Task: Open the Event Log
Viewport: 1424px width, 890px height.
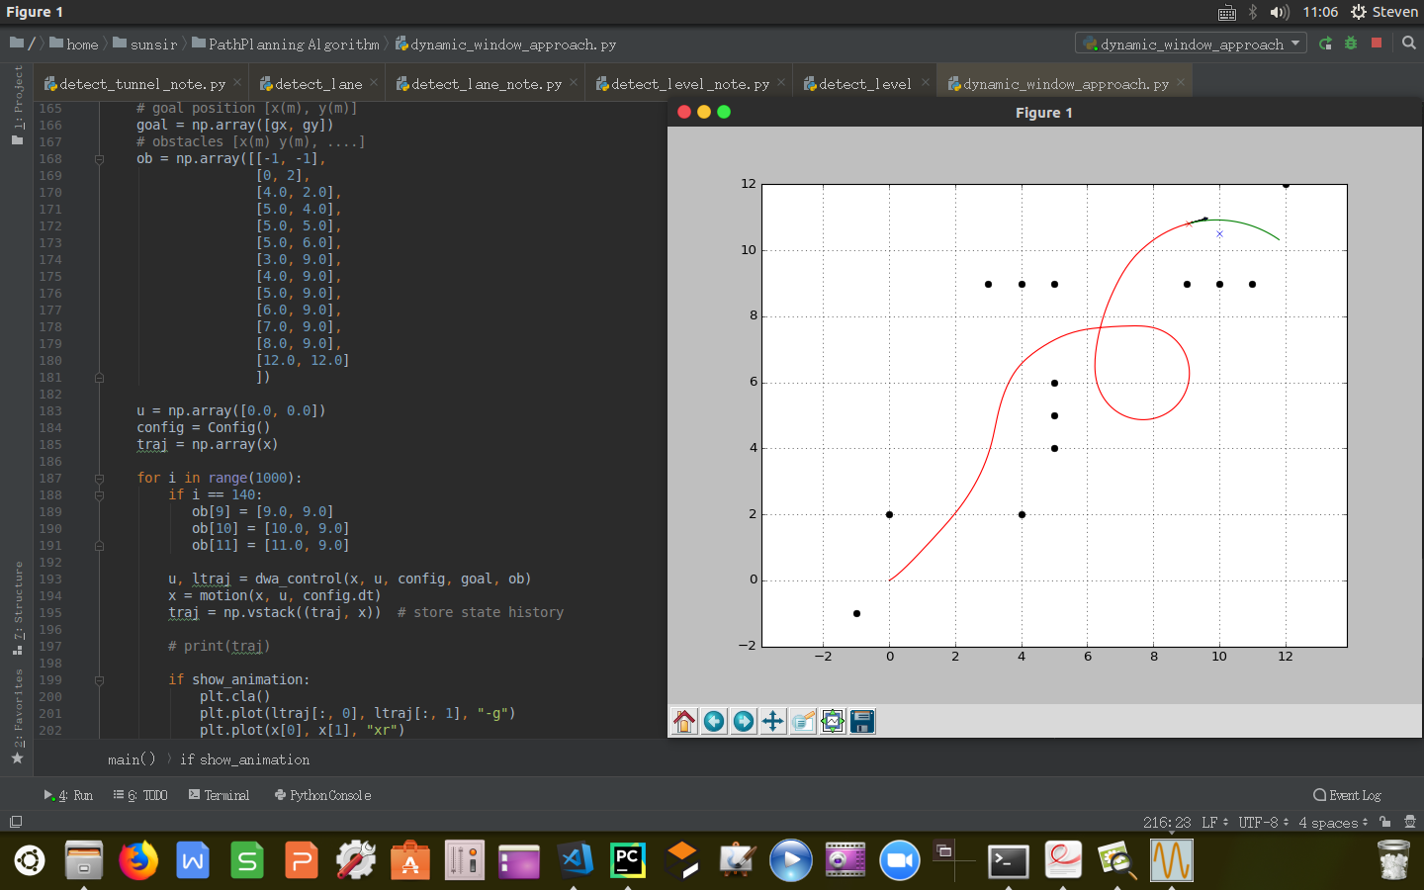Action: 1347,795
